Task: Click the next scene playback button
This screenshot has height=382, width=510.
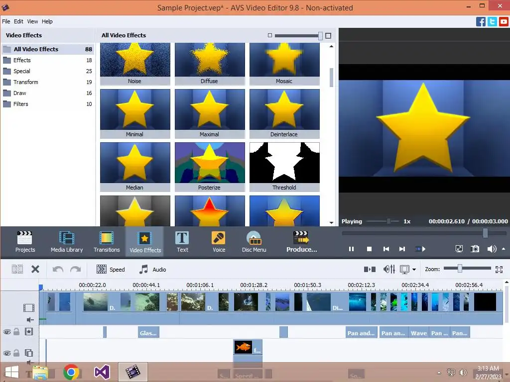Action: (420, 249)
